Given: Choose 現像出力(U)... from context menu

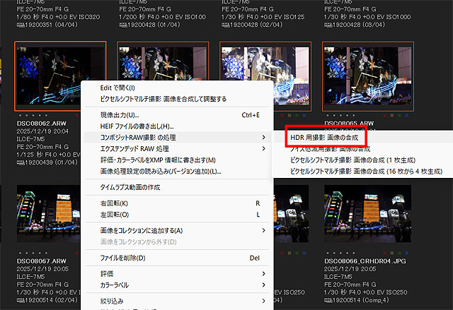Looking at the screenshot, I should pos(119,114).
